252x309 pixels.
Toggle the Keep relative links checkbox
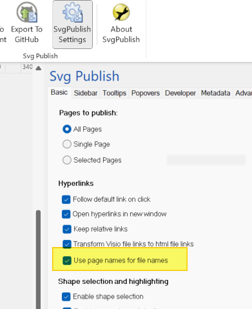click(67, 229)
